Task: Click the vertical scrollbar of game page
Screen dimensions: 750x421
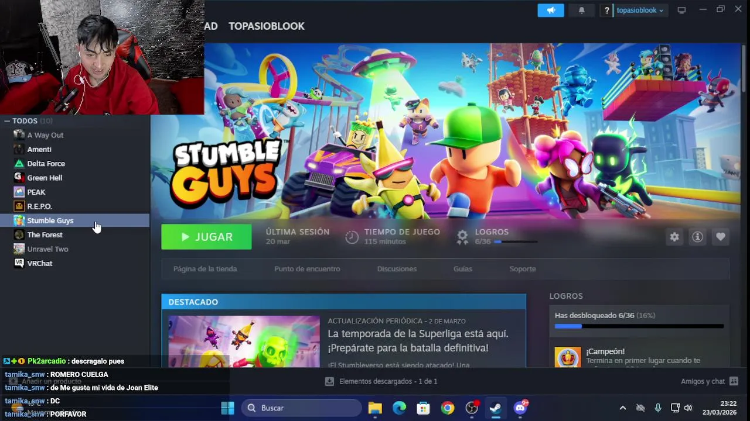Action: tap(744, 69)
